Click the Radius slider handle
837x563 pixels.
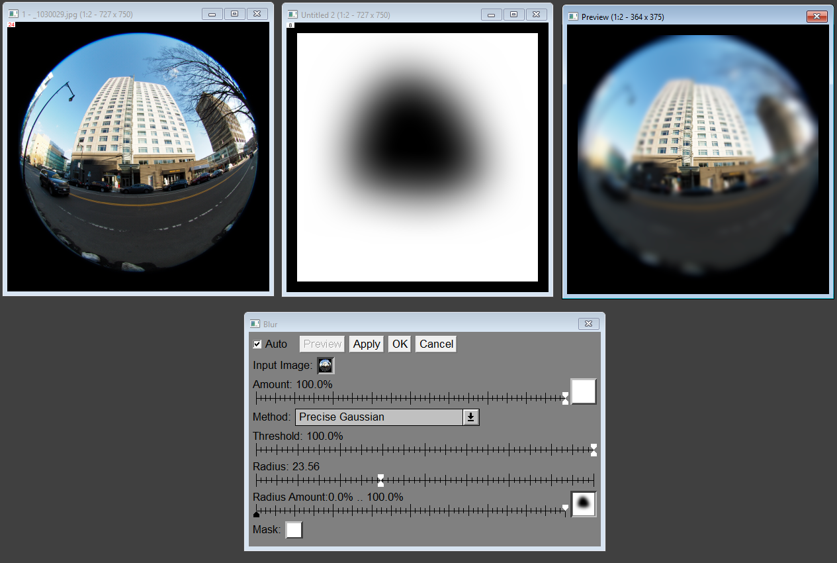coord(380,480)
